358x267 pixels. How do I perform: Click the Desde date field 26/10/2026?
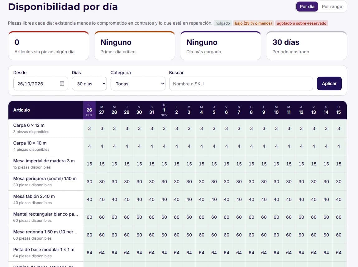(41, 83)
